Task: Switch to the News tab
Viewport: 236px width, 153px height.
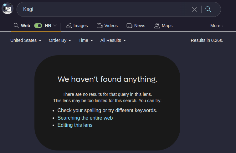Action: point(139,26)
